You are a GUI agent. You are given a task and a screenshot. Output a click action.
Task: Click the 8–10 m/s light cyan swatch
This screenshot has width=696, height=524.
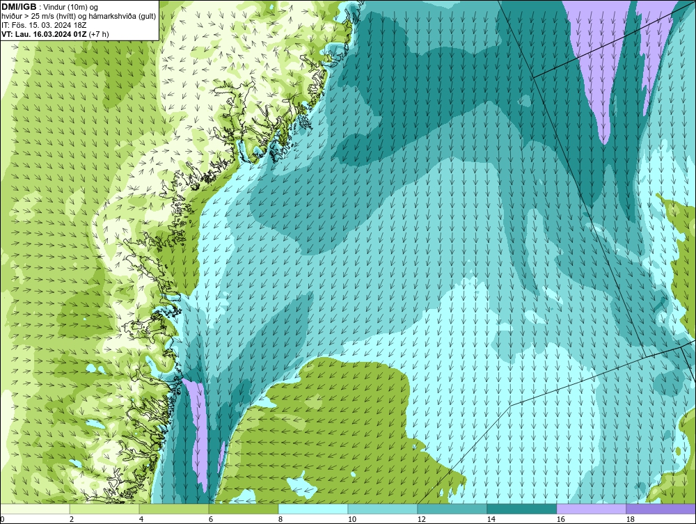(x=313, y=509)
